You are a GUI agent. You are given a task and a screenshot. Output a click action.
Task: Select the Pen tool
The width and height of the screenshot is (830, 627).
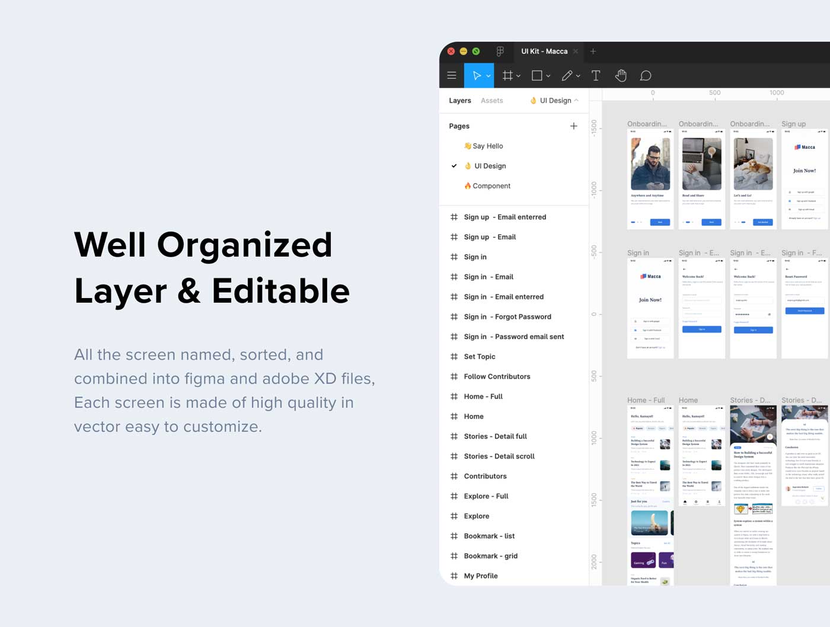click(567, 76)
